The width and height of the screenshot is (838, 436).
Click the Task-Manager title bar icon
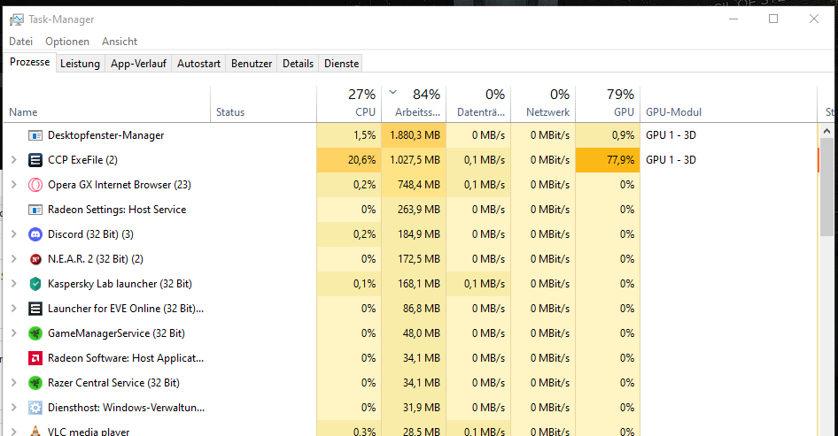coord(17,19)
